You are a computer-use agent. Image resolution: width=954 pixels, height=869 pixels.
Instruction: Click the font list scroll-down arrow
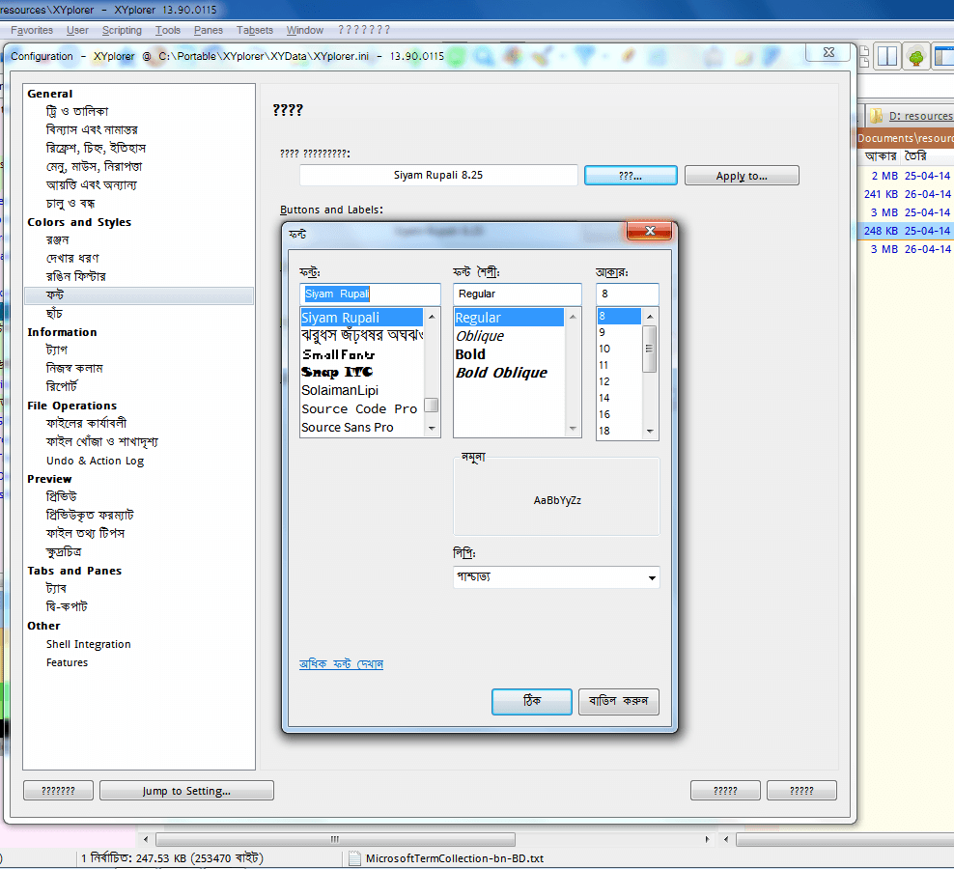pyautogui.click(x=432, y=428)
